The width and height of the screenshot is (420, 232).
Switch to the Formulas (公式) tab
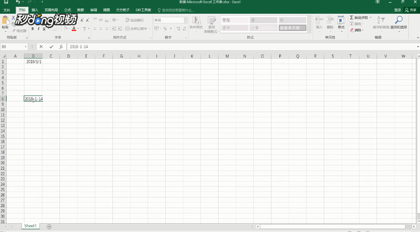point(67,10)
